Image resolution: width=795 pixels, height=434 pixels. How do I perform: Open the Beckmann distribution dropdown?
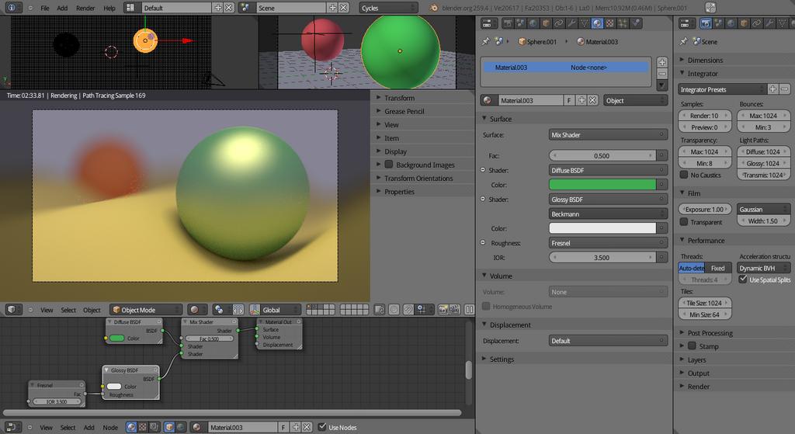[x=608, y=214]
